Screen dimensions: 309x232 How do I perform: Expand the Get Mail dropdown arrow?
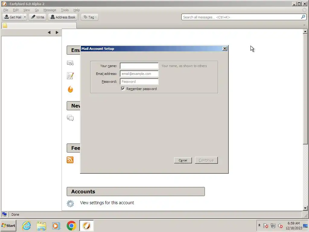click(x=25, y=17)
